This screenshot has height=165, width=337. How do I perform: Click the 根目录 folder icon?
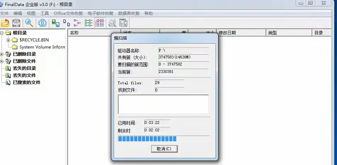pos(8,33)
